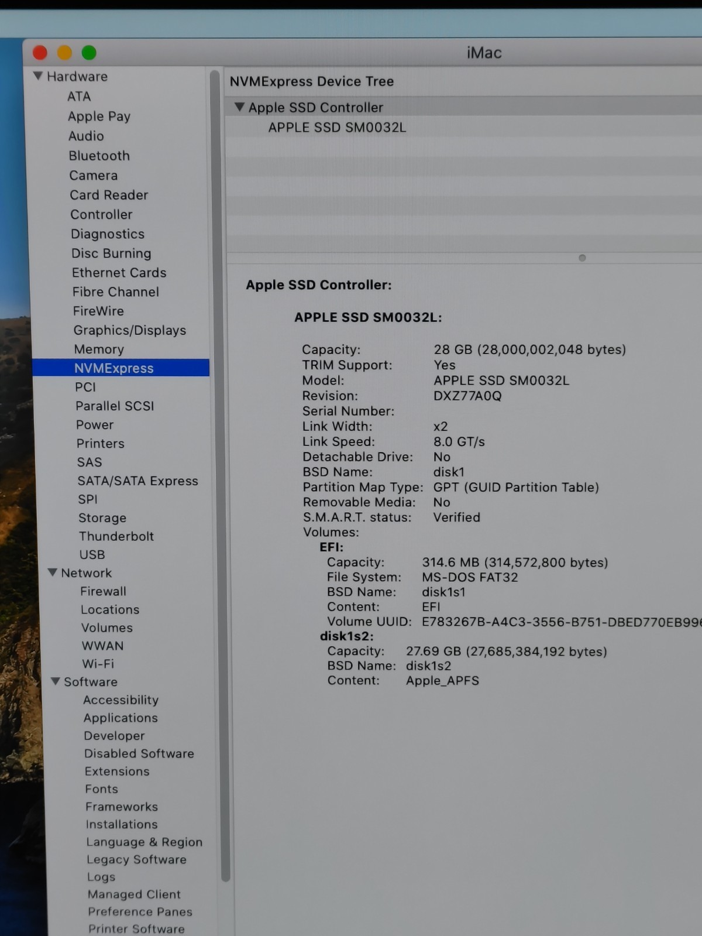
Task: Show Memory information
Action: coord(99,349)
